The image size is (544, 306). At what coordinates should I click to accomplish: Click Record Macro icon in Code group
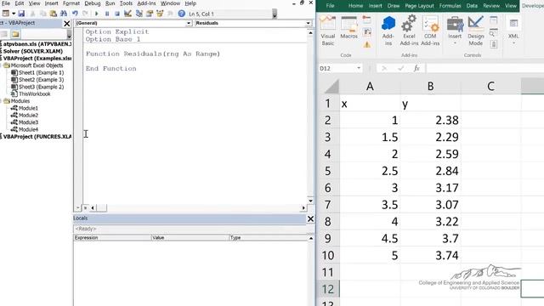coord(367,20)
